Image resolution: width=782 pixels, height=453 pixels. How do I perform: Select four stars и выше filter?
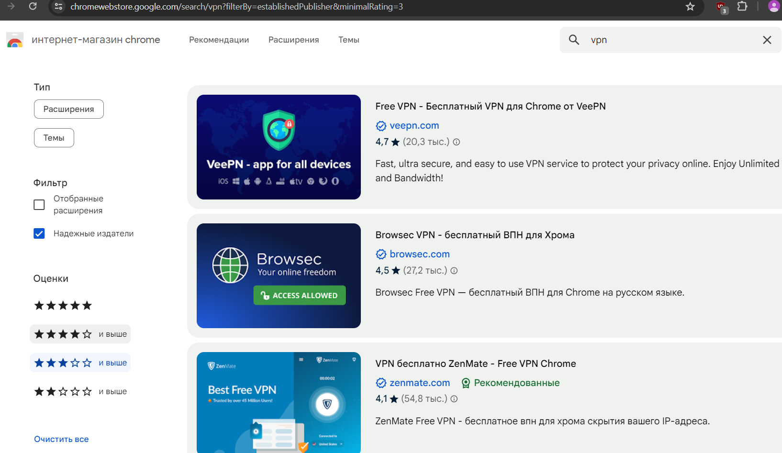coord(80,334)
